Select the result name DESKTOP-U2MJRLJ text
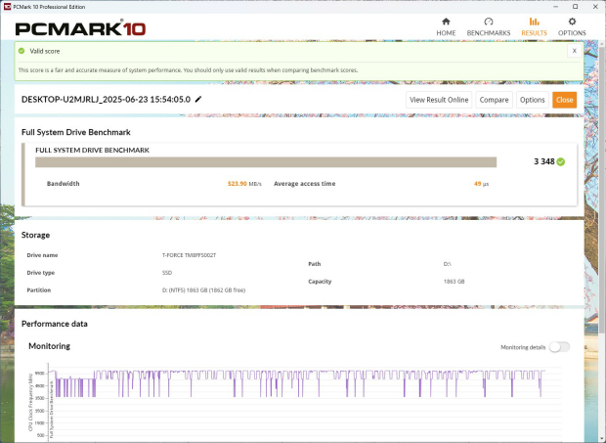This screenshot has height=443, width=606. [x=106, y=100]
